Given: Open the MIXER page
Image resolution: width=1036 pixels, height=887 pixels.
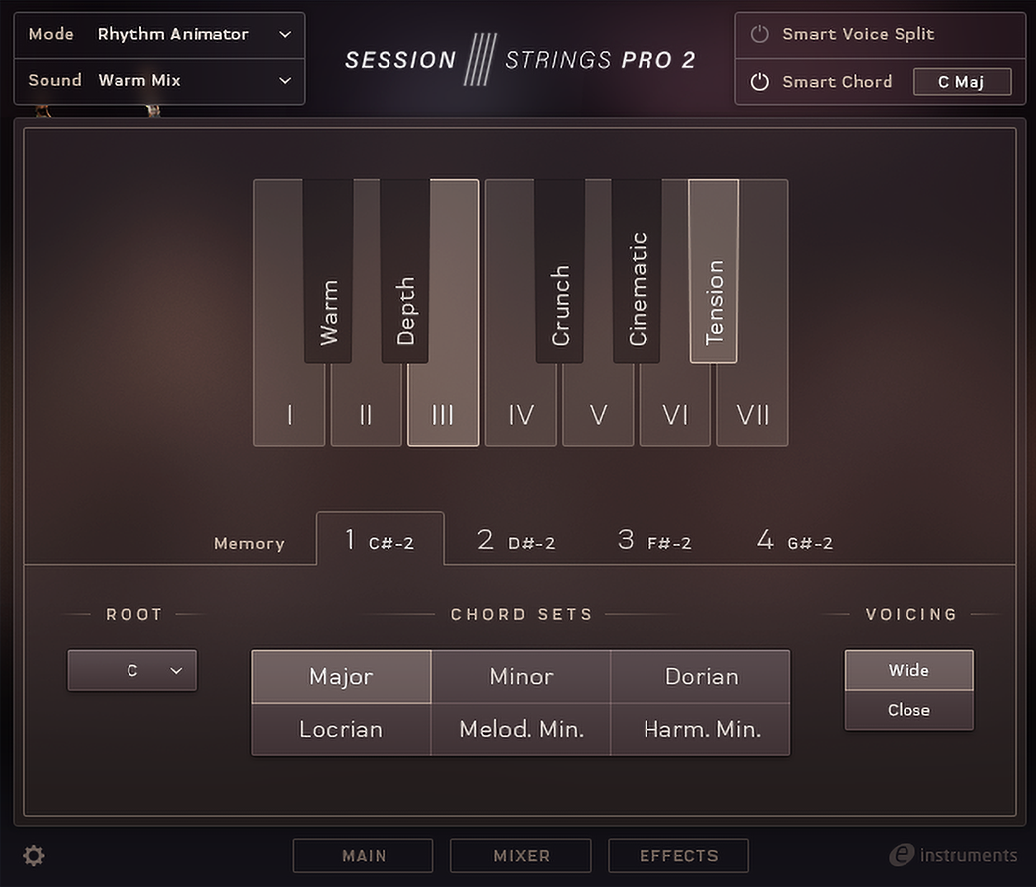Looking at the screenshot, I should click(x=521, y=856).
